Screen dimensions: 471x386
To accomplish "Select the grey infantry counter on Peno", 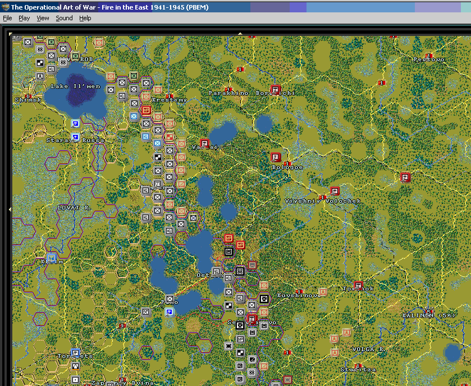I will pos(170,299).
